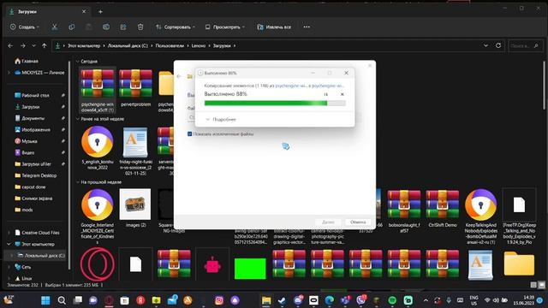Click the Share icon in Explorer toolbar
This screenshot has height=308, width=548.
pyautogui.click(x=123, y=27)
